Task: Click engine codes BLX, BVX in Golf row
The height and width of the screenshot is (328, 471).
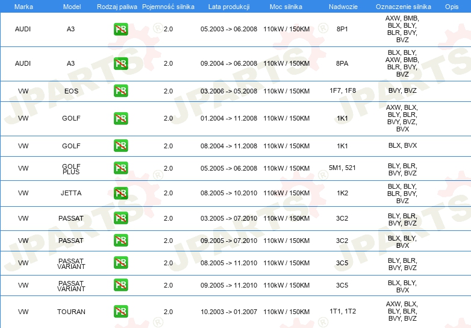Action: pos(402,145)
